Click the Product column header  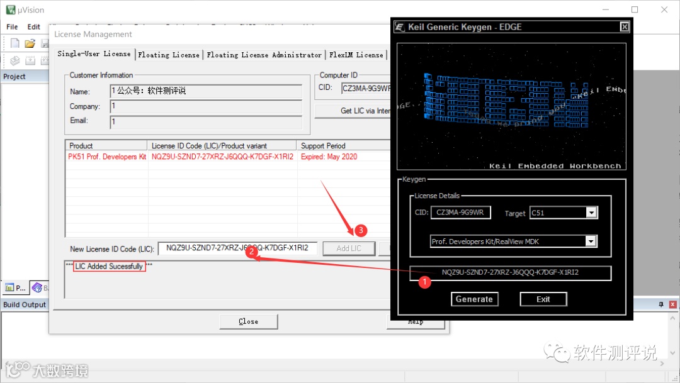pyautogui.click(x=106, y=145)
